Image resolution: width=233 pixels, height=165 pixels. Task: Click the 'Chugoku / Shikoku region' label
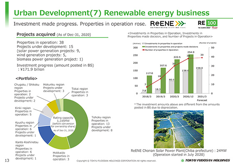click(x=27, y=86)
